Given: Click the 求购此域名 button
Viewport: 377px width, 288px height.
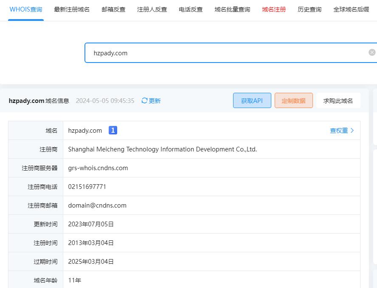Looking at the screenshot, I should (338, 101).
